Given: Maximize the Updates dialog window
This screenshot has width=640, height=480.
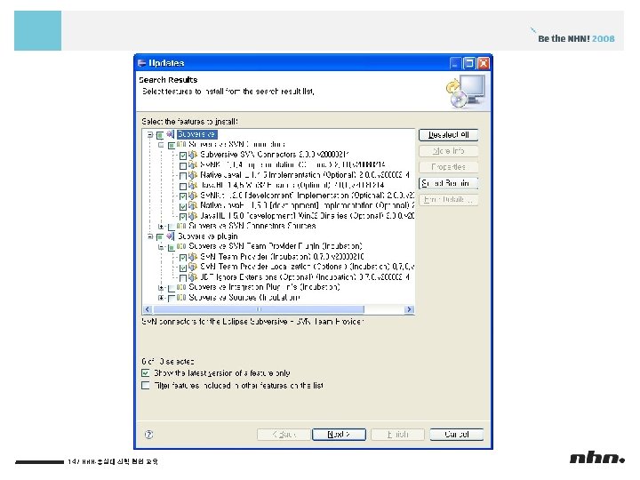Looking at the screenshot, I should click(x=469, y=63).
